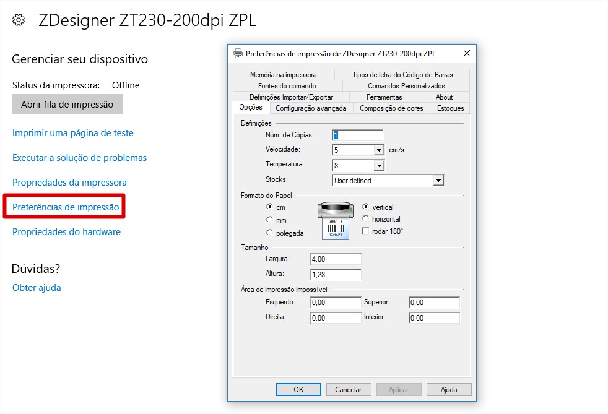Switch to Comandos Personalizados tab
Screen dimensions: 608x414
click(x=406, y=85)
